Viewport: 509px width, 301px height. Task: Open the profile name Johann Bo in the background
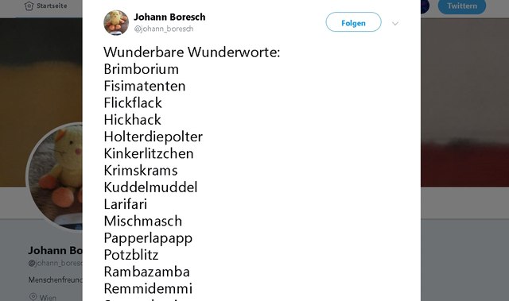pyautogui.click(x=55, y=250)
